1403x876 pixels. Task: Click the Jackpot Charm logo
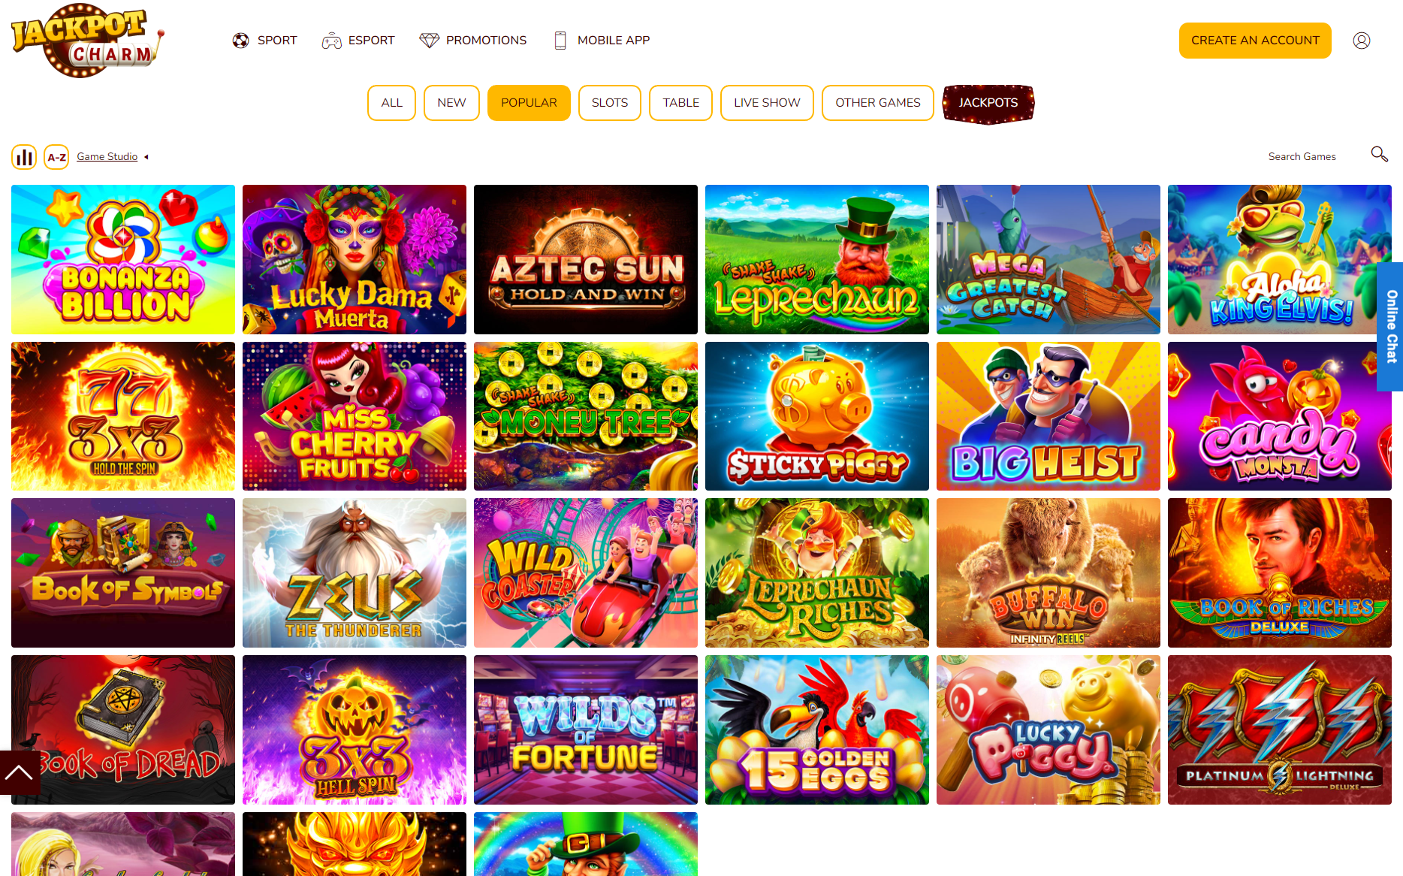(87, 41)
